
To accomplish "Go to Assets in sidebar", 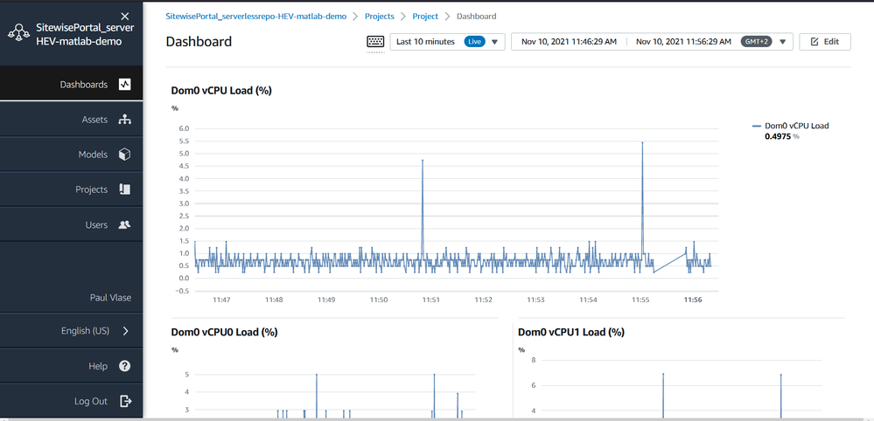I will tap(72, 120).
